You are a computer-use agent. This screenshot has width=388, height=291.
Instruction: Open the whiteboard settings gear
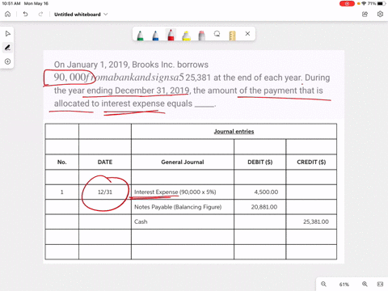click(x=380, y=14)
